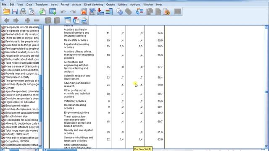Image resolution: width=269 pixels, height=151 pixels.
Task: Open the Help menu
Action: pyautogui.click(x=159, y=5)
